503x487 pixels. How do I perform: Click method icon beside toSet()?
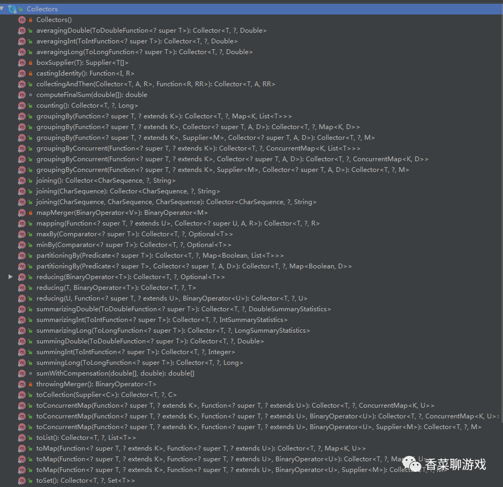click(21, 481)
